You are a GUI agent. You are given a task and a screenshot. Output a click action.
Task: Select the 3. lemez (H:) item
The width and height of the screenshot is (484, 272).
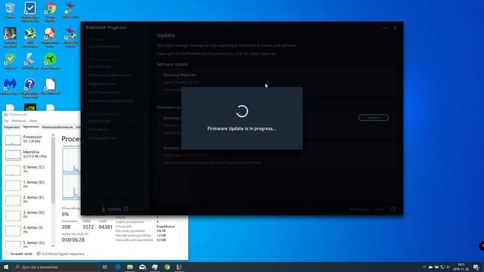[26, 215]
